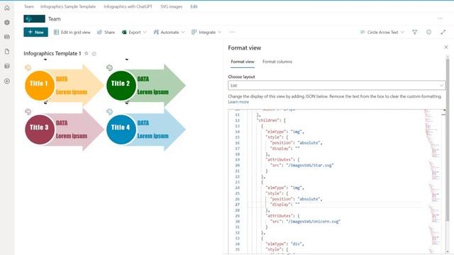Click the icon above Title 4 circle
This screenshot has width=454, height=255.
(x=109, y=112)
